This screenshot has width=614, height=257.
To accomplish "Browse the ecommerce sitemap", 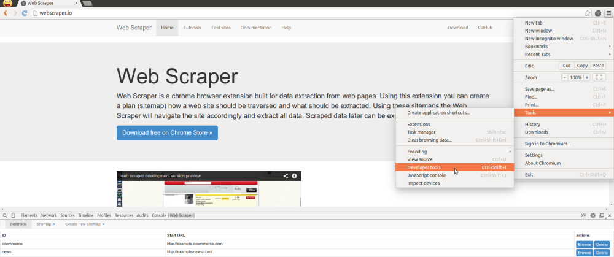I will (x=585, y=245).
